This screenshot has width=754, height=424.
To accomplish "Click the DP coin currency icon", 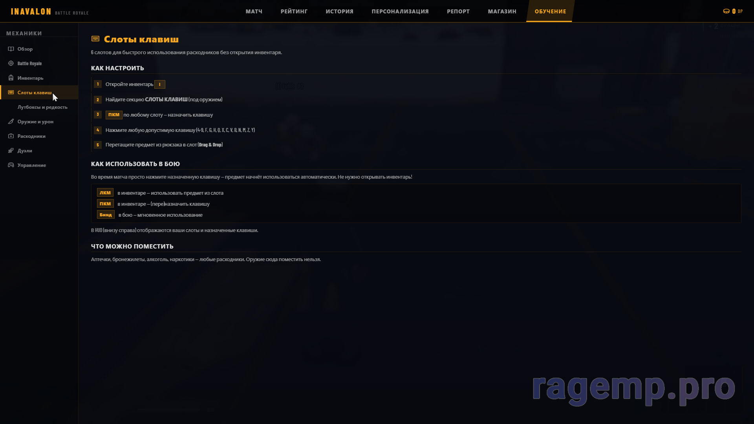I will click(x=726, y=11).
